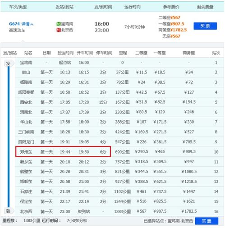
Task: Click the 剩余票量 column header
Action: point(205,7)
